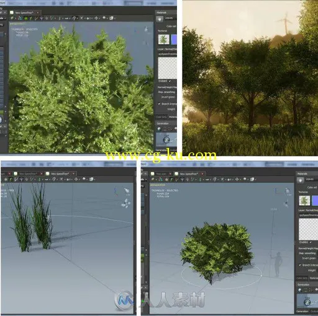This screenshot has height=316, width=318.
Task: Switch to Color Sets tab in tree window
Action: tap(161, 117)
